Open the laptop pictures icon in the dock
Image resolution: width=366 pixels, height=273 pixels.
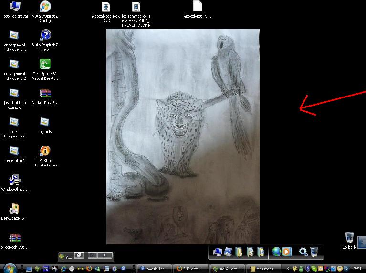pyautogui.click(x=228, y=252)
